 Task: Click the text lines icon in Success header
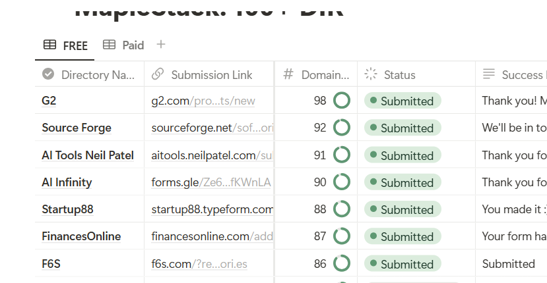[489, 74]
